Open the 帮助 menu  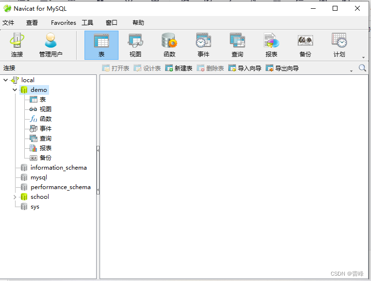coord(138,23)
